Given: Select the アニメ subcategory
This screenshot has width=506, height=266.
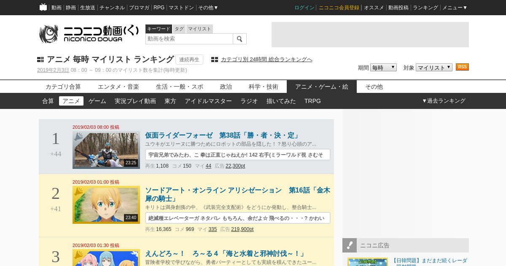Looking at the screenshot, I should [71, 101].
